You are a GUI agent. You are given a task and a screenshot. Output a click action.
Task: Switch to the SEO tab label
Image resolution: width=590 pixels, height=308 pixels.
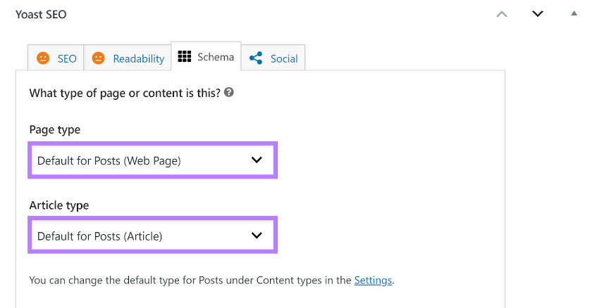67,59
